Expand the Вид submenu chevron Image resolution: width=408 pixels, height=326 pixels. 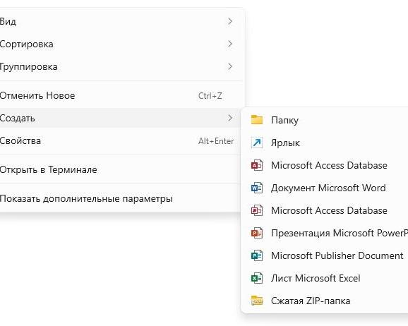pos(229,21)
